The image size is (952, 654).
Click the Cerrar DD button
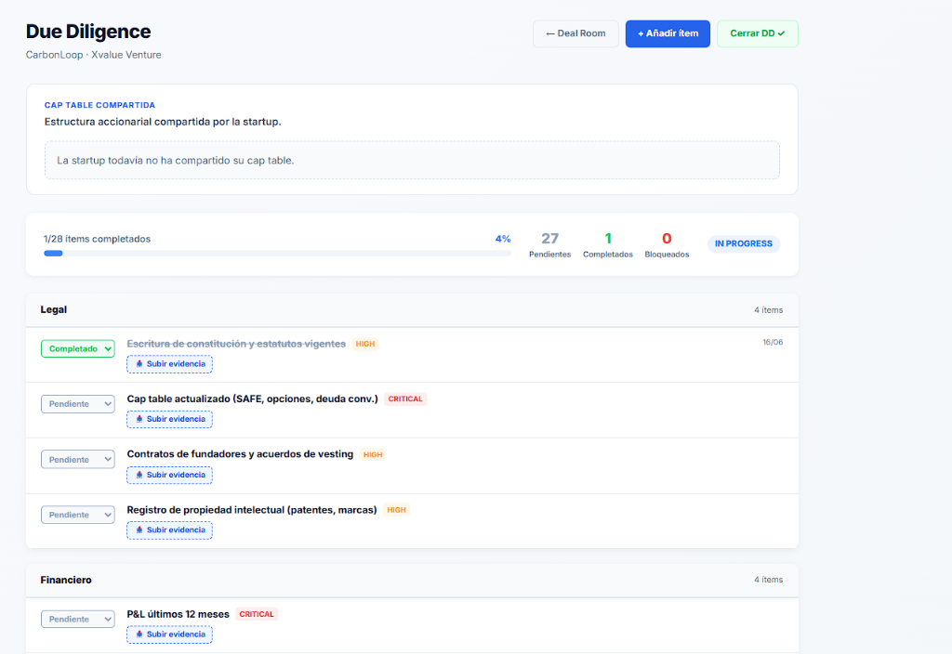point(757,33)
